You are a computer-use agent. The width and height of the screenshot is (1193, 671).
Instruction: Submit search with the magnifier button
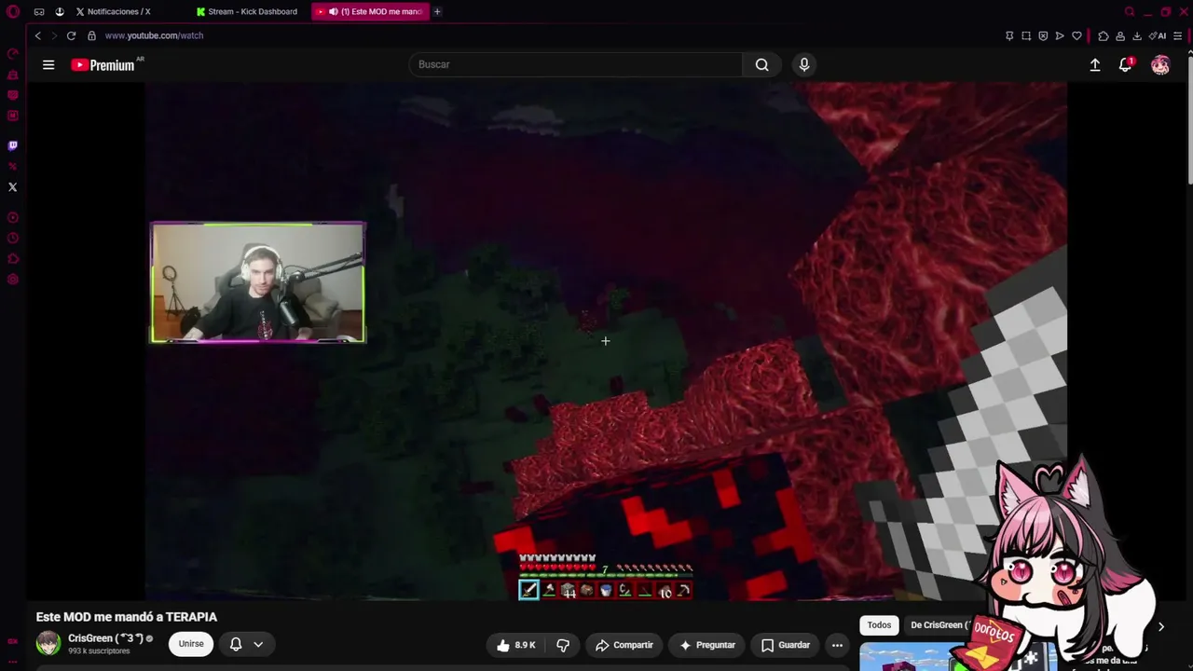(x=761, y=64)
